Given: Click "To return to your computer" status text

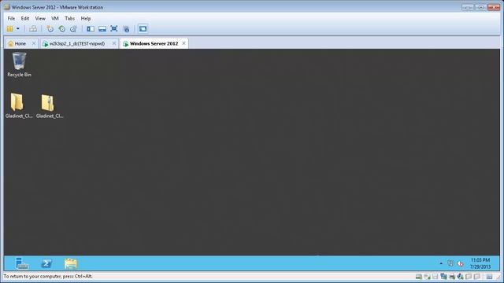Looking at the screenshot, I should point(48,276).
